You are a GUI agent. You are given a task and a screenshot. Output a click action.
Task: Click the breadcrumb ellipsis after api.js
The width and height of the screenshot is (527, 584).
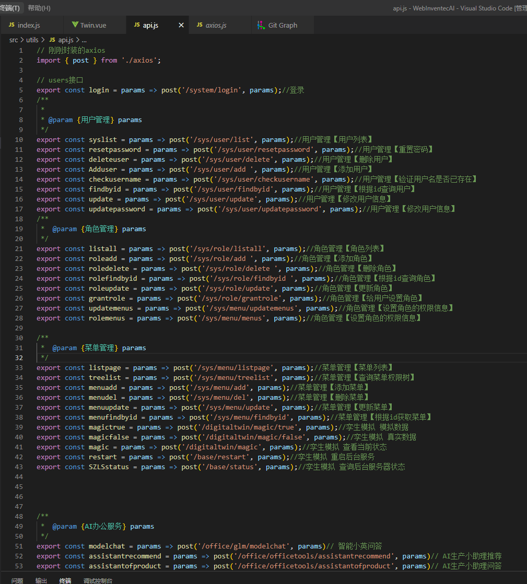[x=84, y=40]
